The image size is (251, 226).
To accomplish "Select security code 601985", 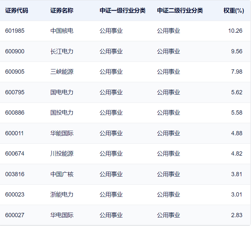I will (x=15, y=31).
